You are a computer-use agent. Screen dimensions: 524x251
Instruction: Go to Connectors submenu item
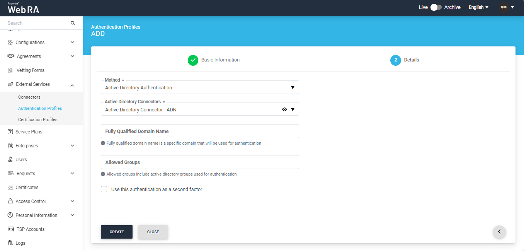click(x=29, y=97)
